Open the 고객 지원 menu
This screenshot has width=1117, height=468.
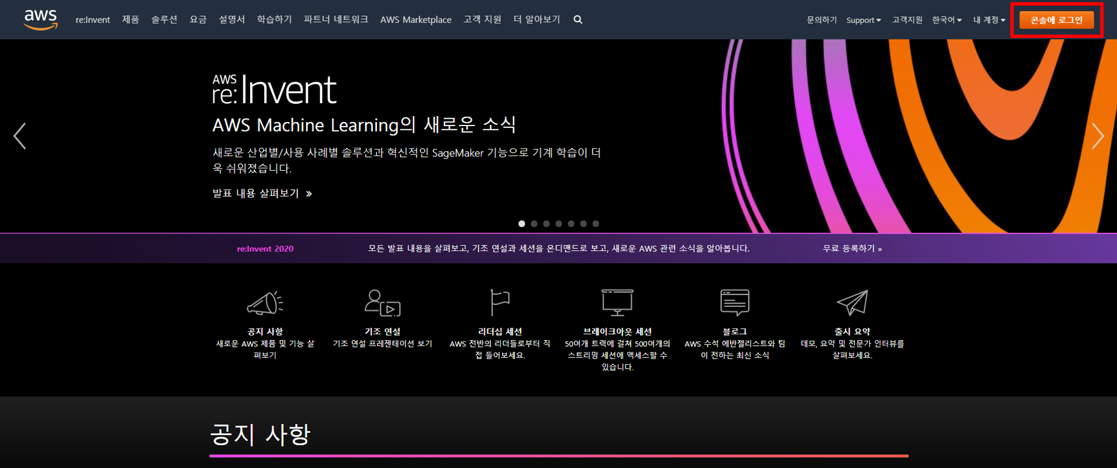pos(482,20)
